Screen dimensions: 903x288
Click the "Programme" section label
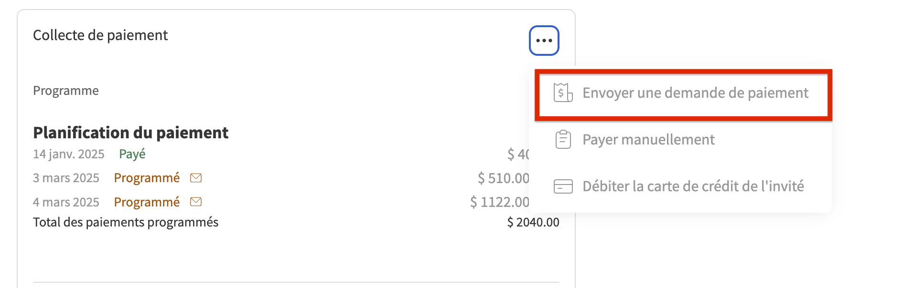(66, 91)
